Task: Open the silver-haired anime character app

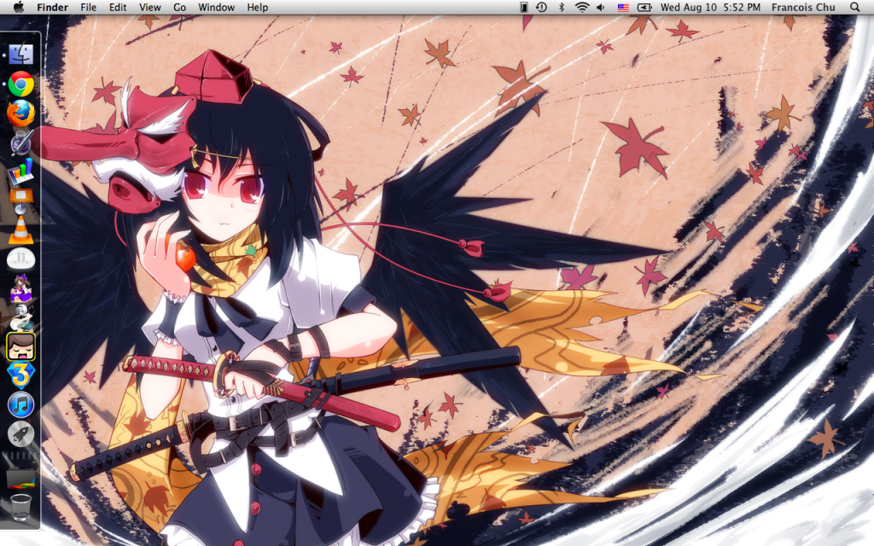Action: click(x=21, y=317)
